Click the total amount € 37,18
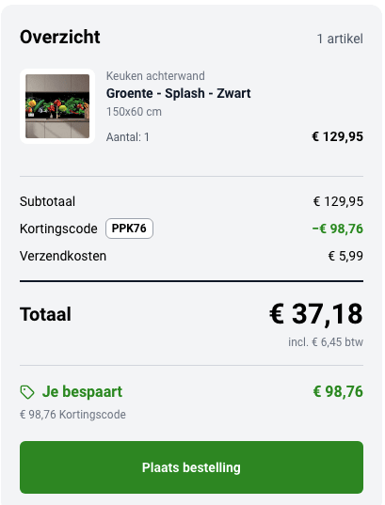This screenshot has width=385, height=505. pos(316,314)
